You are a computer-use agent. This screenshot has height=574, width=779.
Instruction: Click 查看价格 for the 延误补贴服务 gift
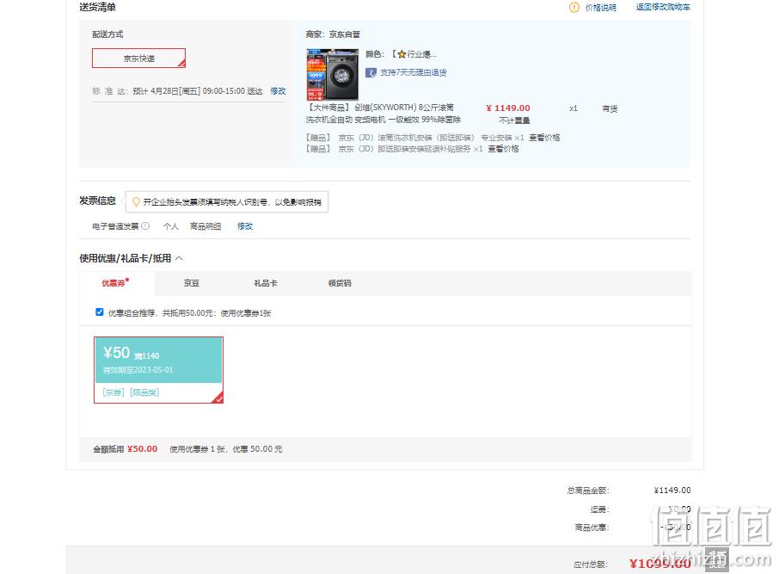point(503,149)
